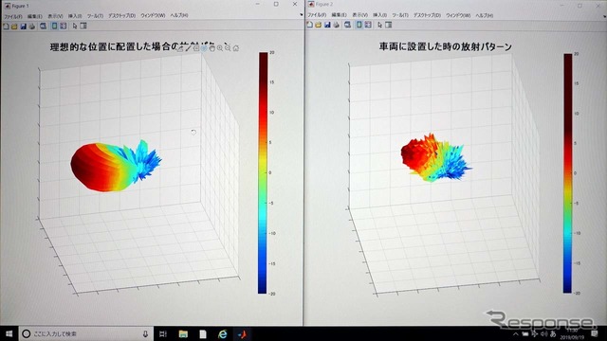Open ファイル(F) menu in Figure 1
This screenshot has width=607, height=341.
pos(12,16)
